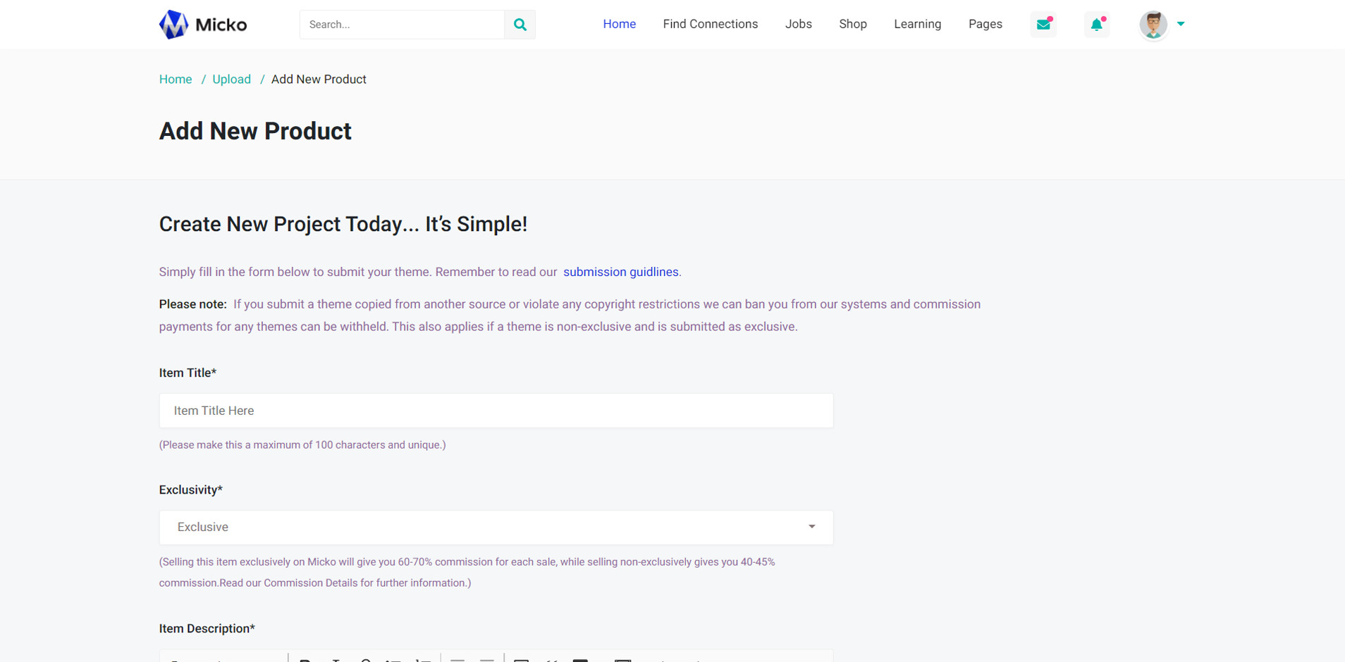Viewport: 1345px width, 662px height.
Task: Open the submission guidlines link
Action: click(x=620, y=272)
